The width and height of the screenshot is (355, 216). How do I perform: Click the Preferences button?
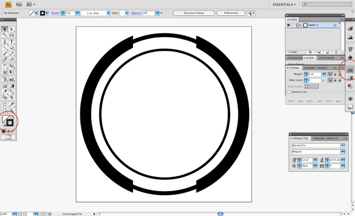tap(231, 13)
